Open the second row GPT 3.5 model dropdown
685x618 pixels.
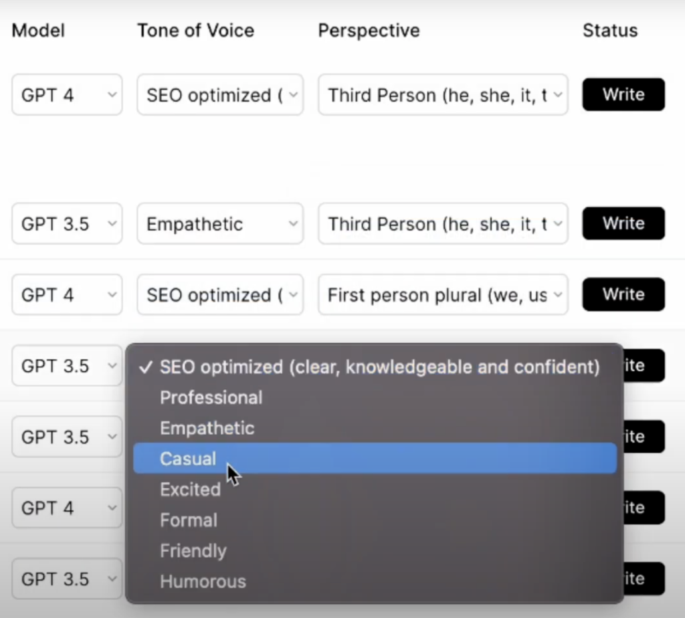tap(67, 224)
